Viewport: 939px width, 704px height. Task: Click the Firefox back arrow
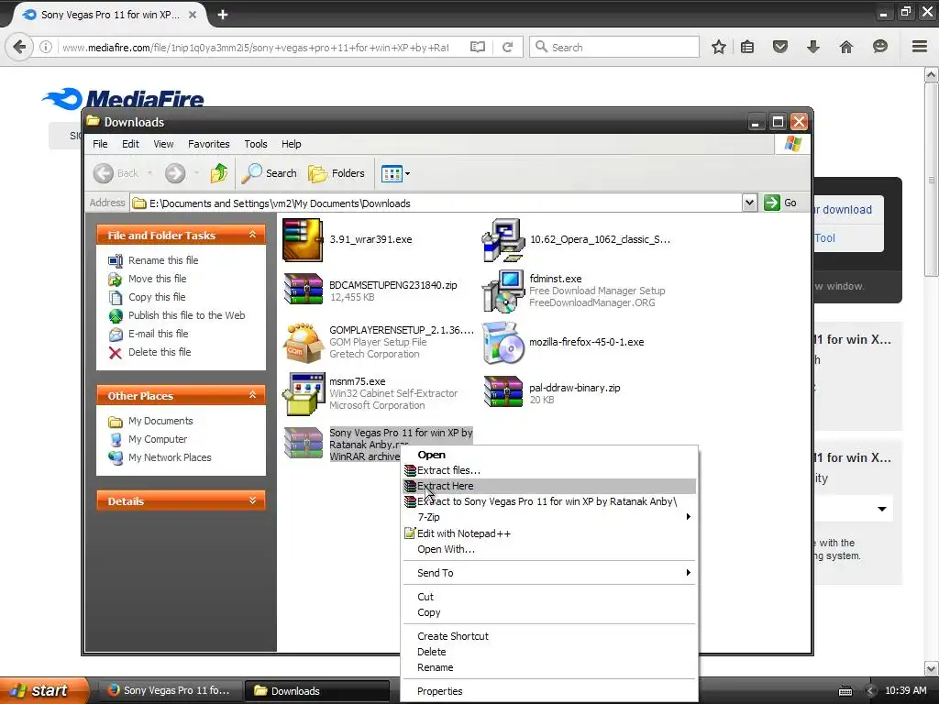click(19, 47)
